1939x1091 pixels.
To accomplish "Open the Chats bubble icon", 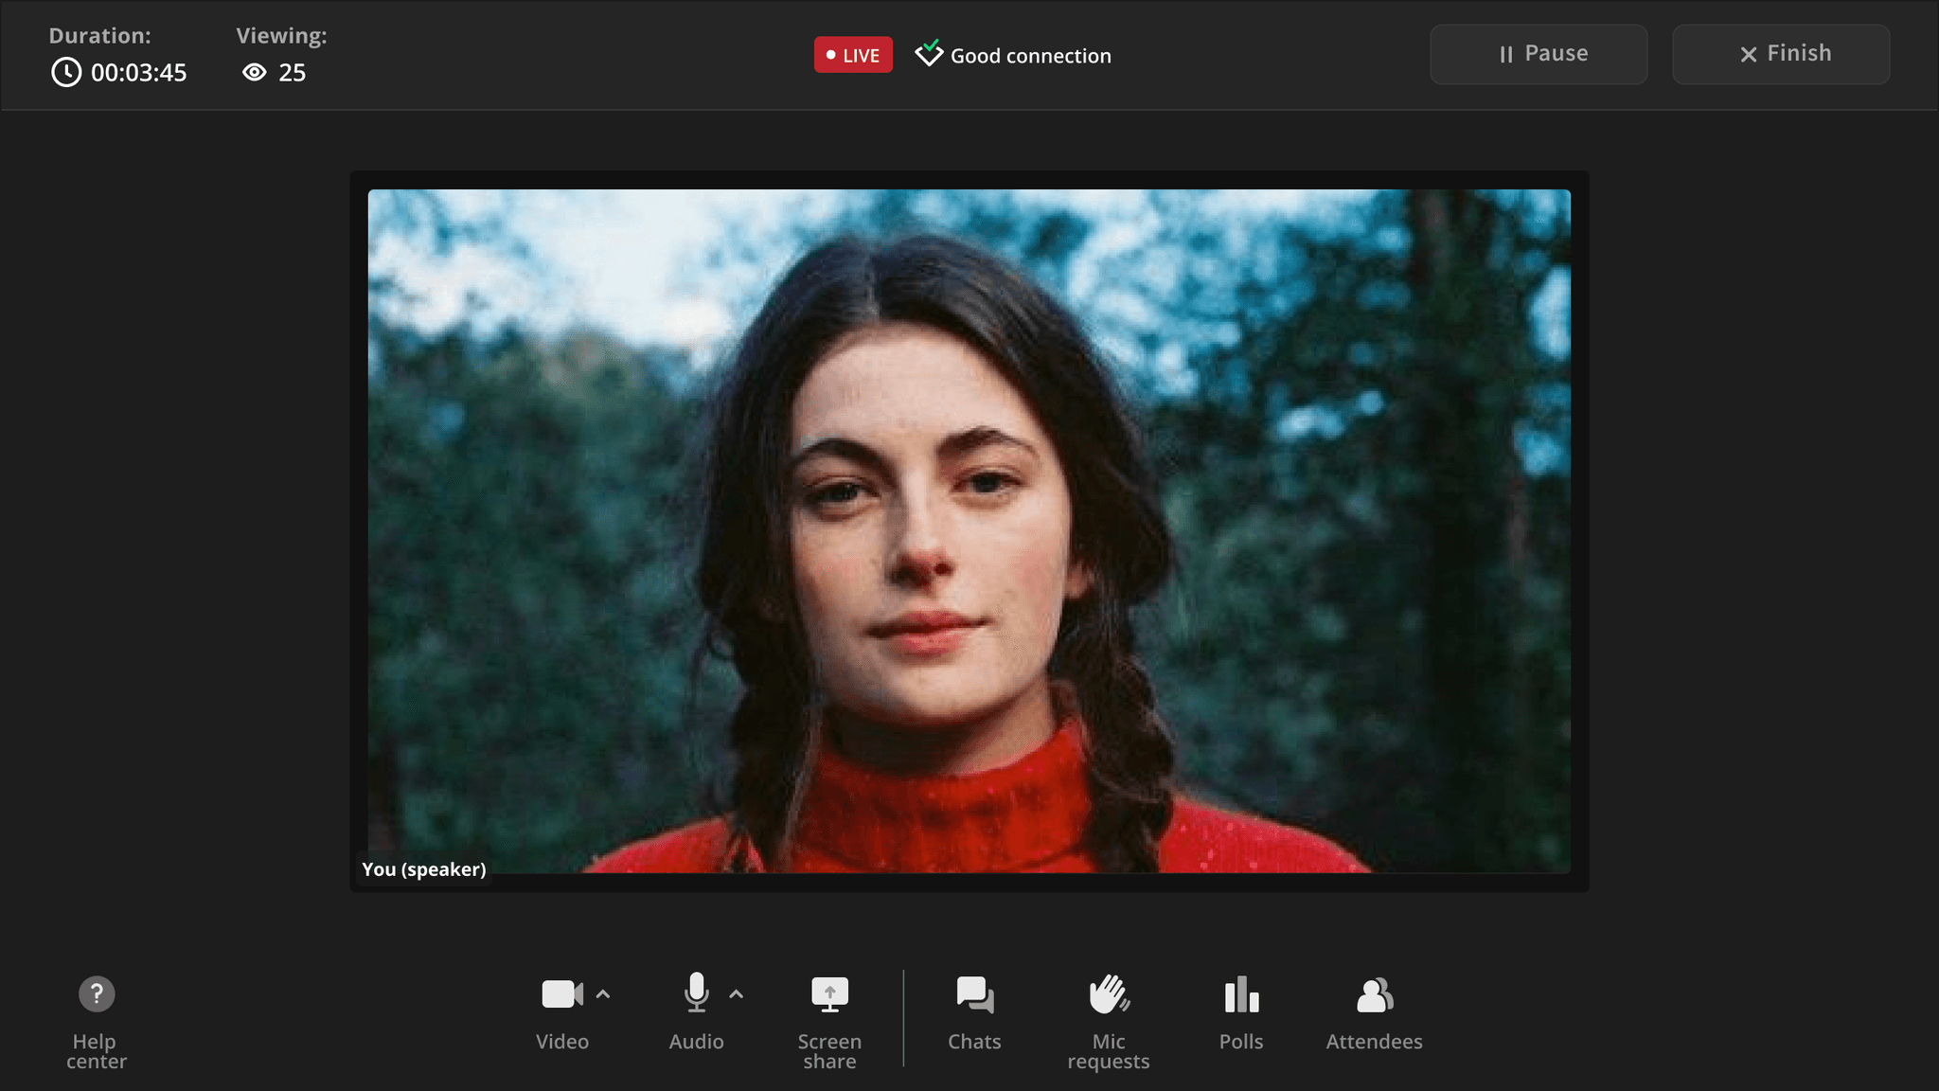I will tap(974, 994).
